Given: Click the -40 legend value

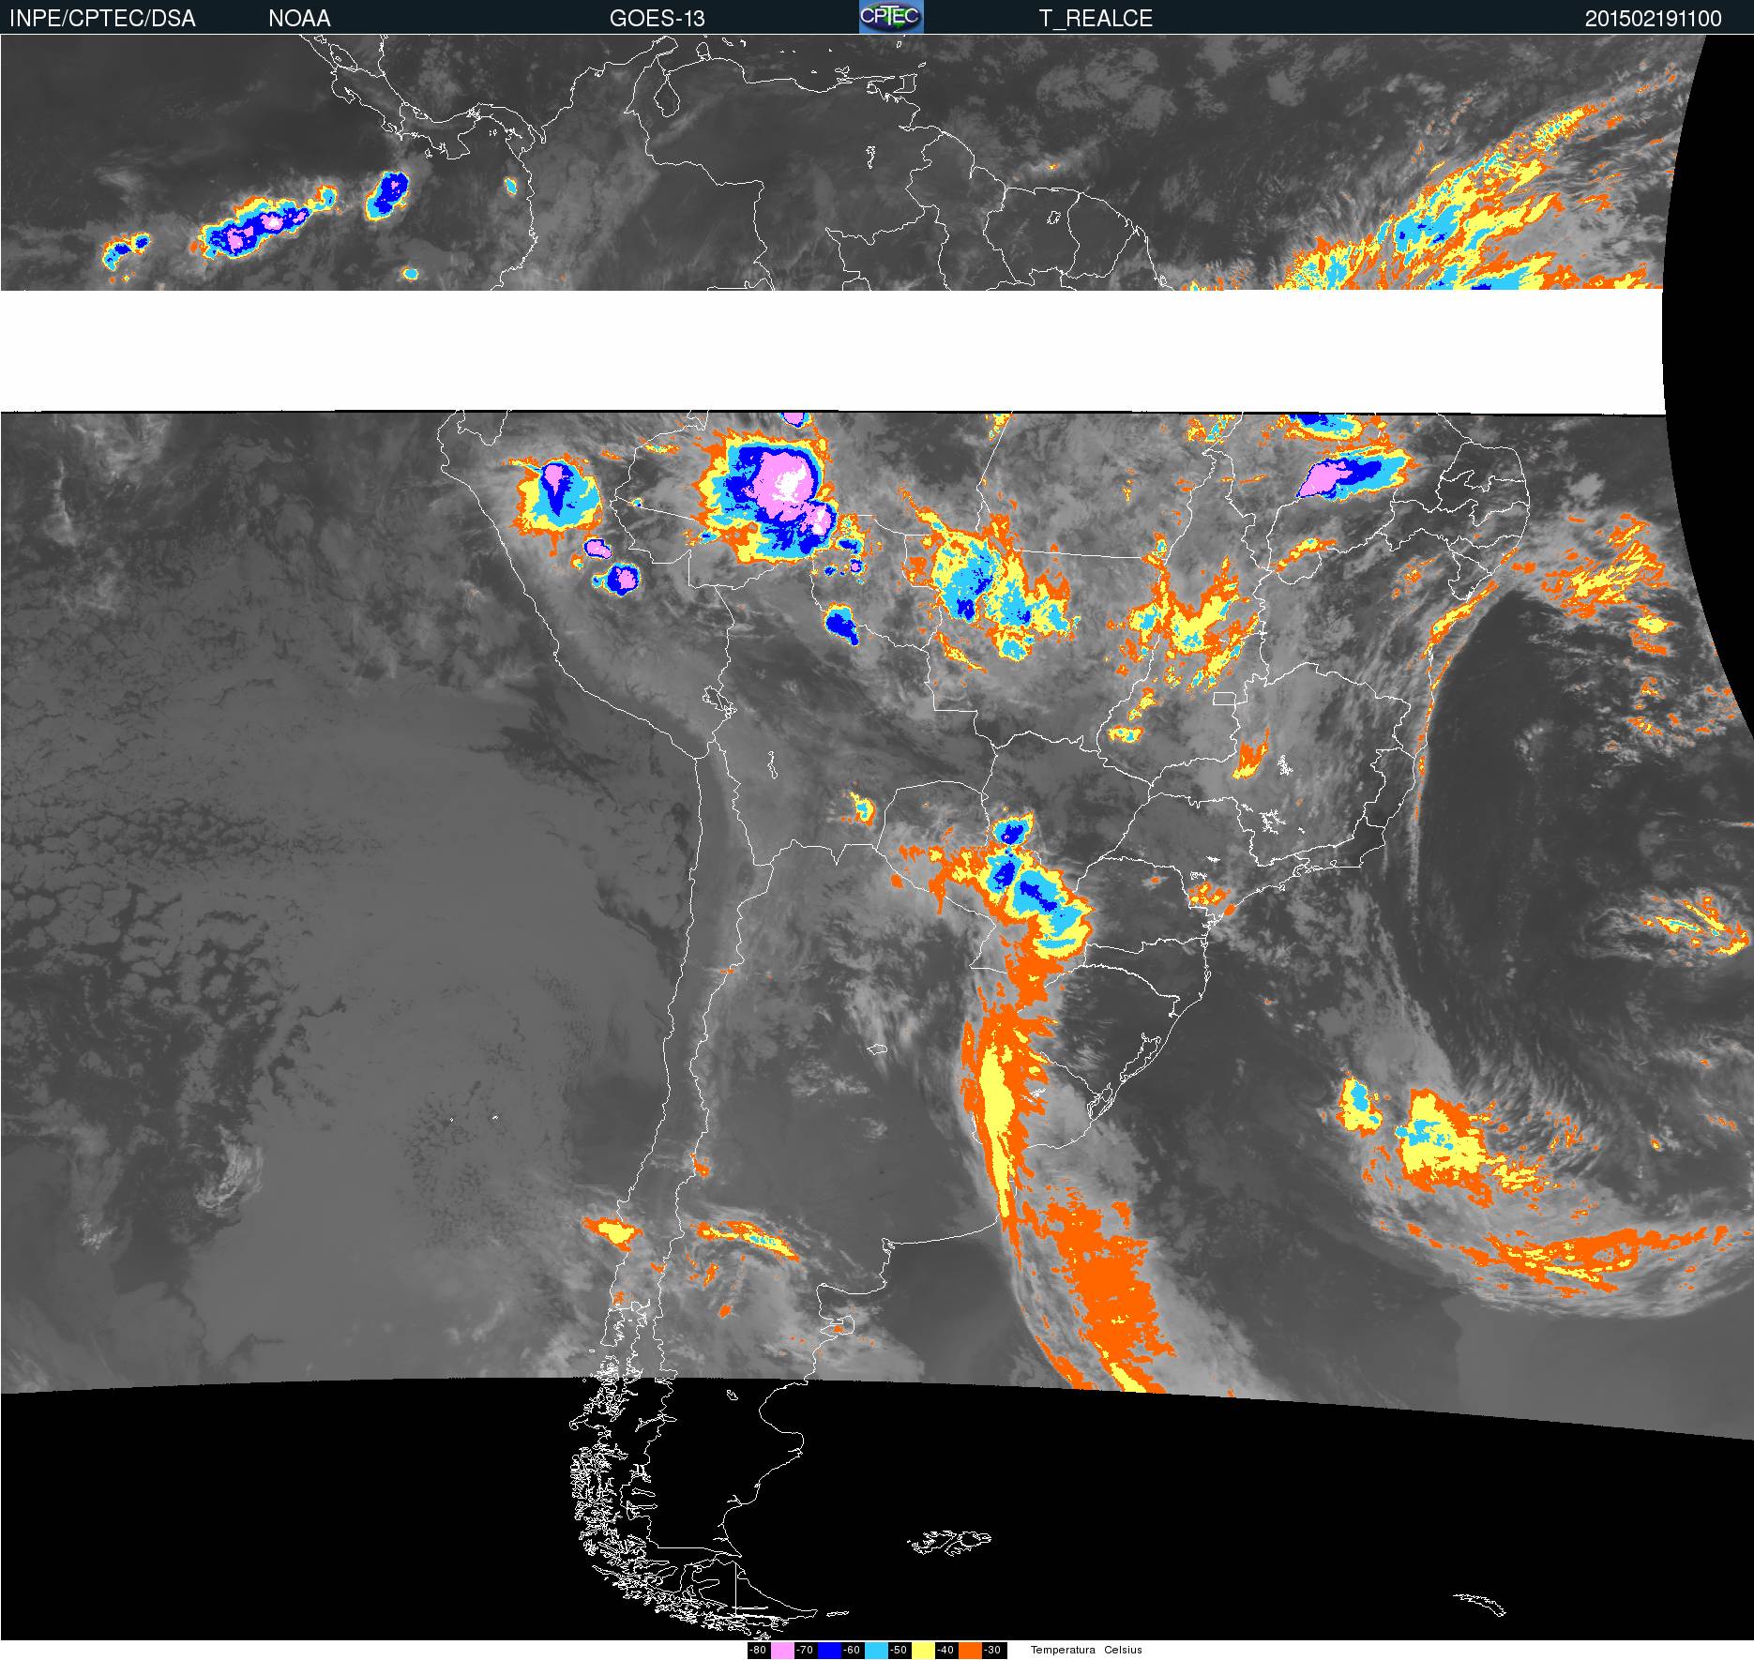Looking at the screenshot, I should (945, 1651).
